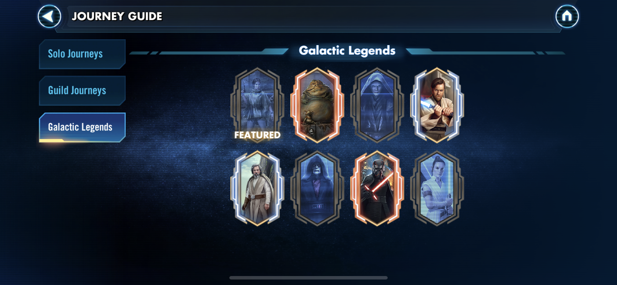The image size is (617, 285).
Task: Open the Jabba the Hutt legend card
Action: tap(317, 105)
